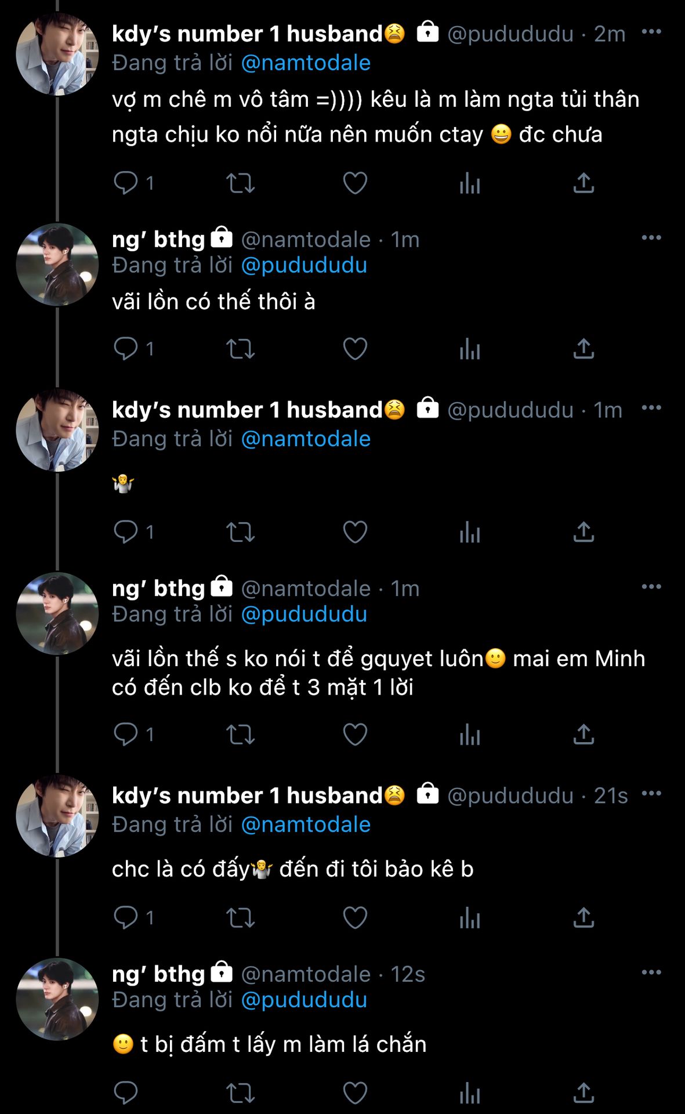Reply to the last tweet about 'lá chắn'
The height and width of the screenshot is (1114, 685).
click(x=125, y=1093)
